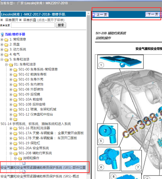Expand 501-10A 前座椅 node
This screenshot has width=162, height=179.
11,99
